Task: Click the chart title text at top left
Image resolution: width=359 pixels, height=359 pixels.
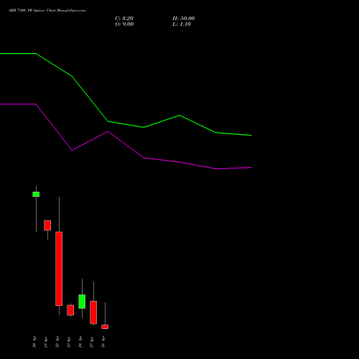Action: (47, 10)
